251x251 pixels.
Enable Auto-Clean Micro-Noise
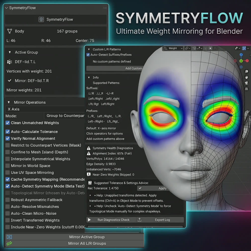[8, 213]
